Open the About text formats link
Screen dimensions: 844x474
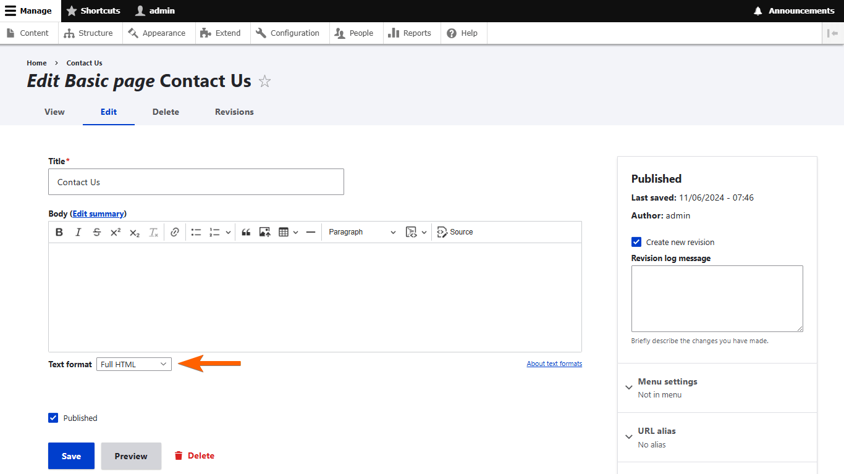(x=554, y=364)
